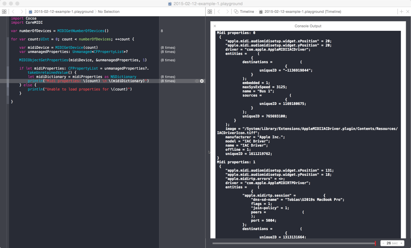Go back in left editor history
The height and width of the screenshot is (248, 411).
click(x=13, y=12)
